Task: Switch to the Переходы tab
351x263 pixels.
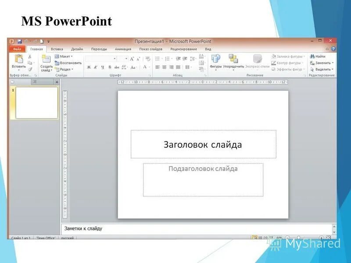Action: 99,49
